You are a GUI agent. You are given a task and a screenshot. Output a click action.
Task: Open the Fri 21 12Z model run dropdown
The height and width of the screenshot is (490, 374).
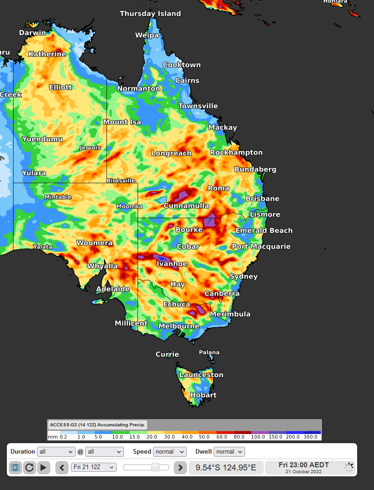click(93, 467)
